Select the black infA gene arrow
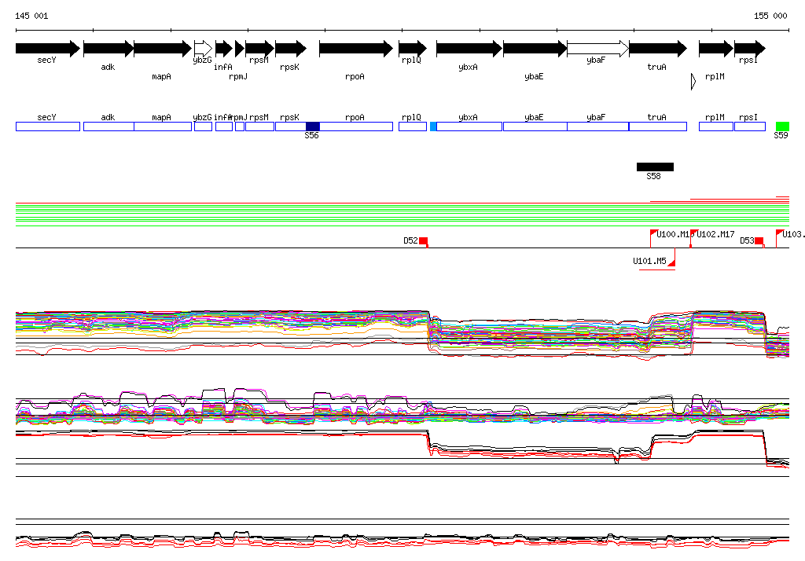This screenshot has width=805, height=561. (x=224, y=49)
